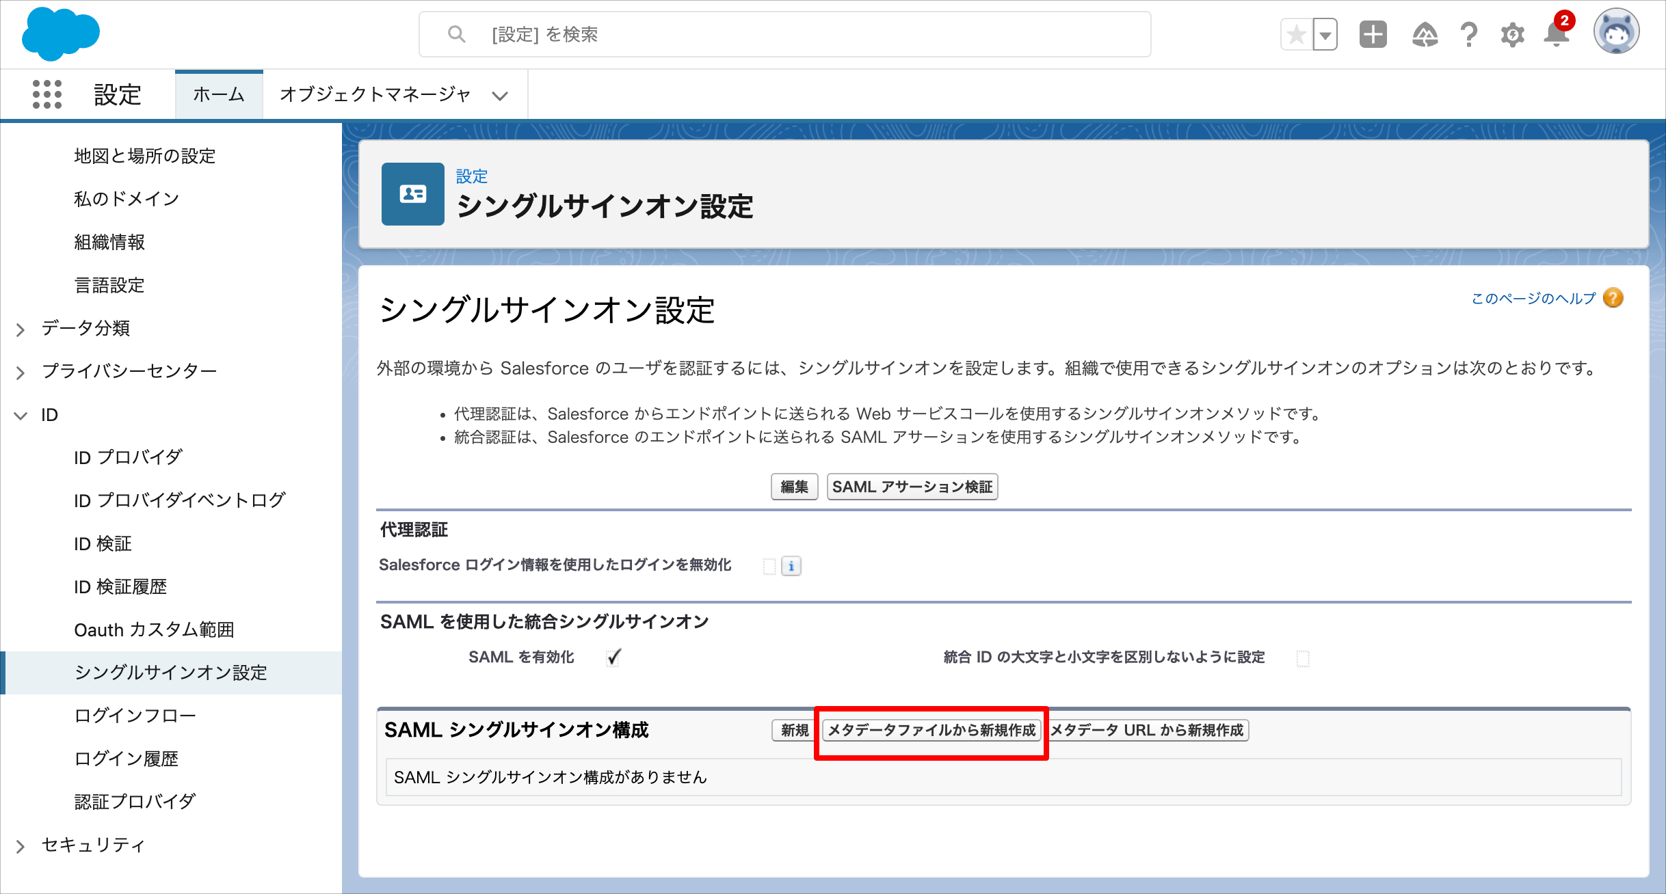Viewport: 1666px width, 894px height.
Task: Open 私のドメイン in the sidebar
Action: point(127,199)
